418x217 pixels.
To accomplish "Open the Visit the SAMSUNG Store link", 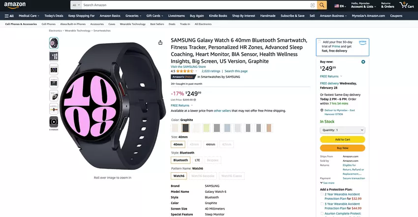I will tap(189, 66).
